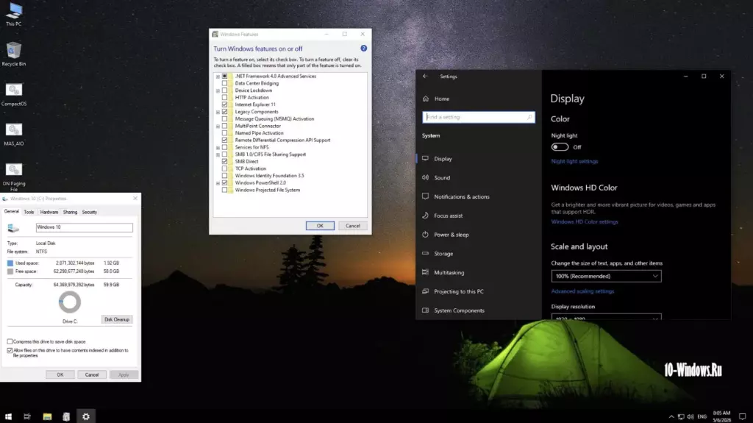Open the 100% (Recommended) scale dropdown
Screen dimensions: 753x423
[x=606, y=276]
